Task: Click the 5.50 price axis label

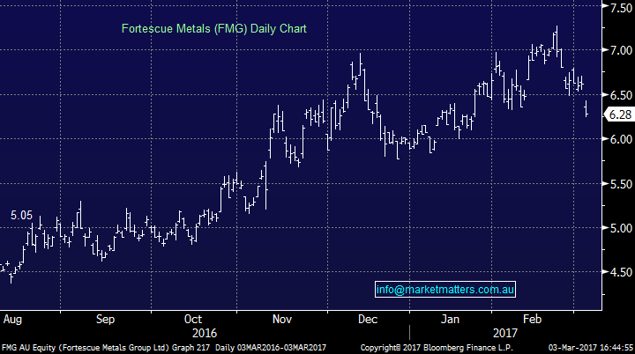Action: [x=621, y=184]
